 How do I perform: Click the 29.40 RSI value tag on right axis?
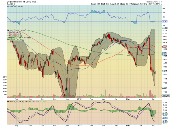coord(165,21)
